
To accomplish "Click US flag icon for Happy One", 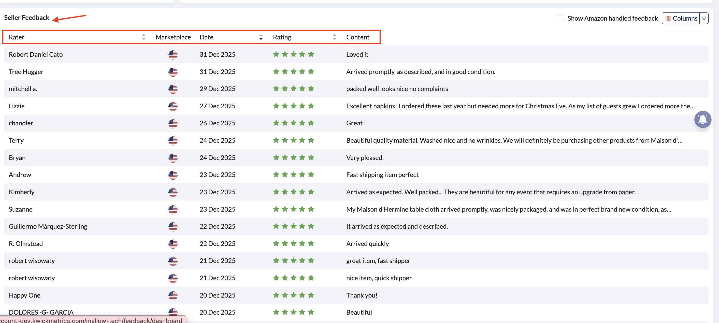I will point(173,295).
